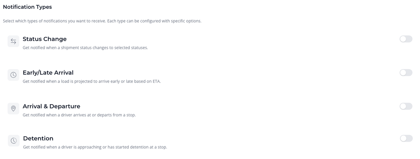Click the Arrival & Departure heading
The width and height of the screenshot is (420, 159).
point(51,106)
